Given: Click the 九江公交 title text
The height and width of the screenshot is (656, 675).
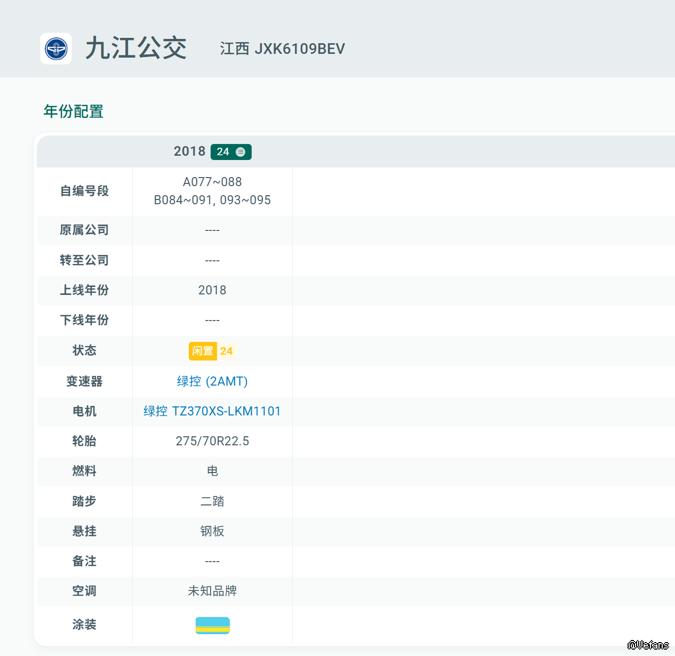Looking at the screenshot, I should point(136,49).
